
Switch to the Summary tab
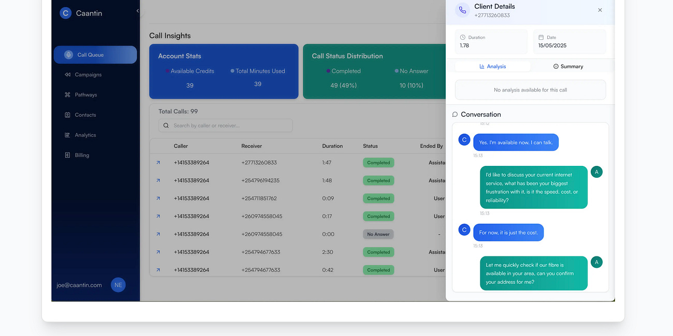pos(568,66)
